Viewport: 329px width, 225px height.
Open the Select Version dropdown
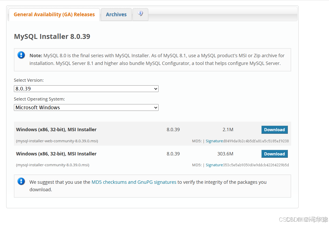[86, 89]
